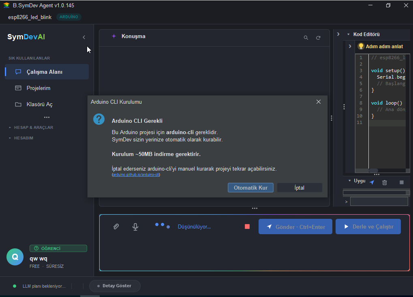Click İptal in the Arduino CLI dialog
Viewport: 413px width, 297px height.
pyautogui.click(x=300, y=188)
